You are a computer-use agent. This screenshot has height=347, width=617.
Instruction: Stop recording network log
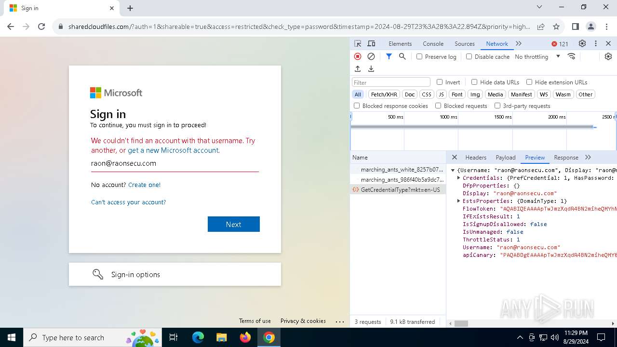point(358,56)
